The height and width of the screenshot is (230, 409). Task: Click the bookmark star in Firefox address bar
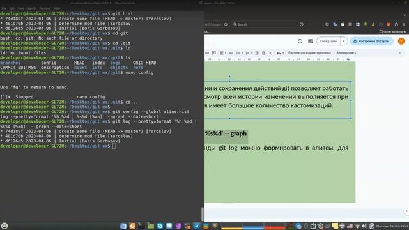226,24
